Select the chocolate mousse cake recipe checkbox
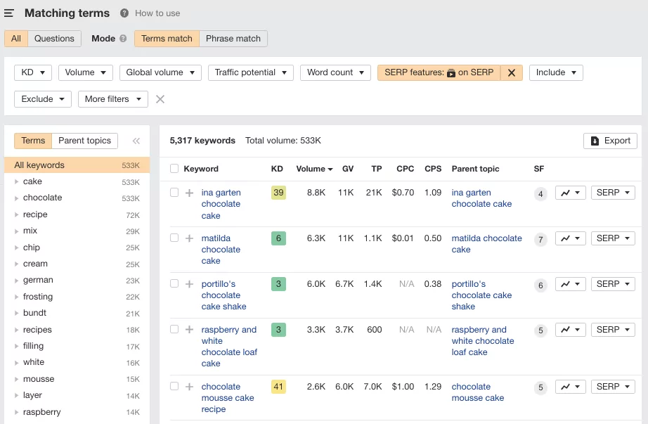Screen dimensions: 648x424 click(x=174, y=387)
